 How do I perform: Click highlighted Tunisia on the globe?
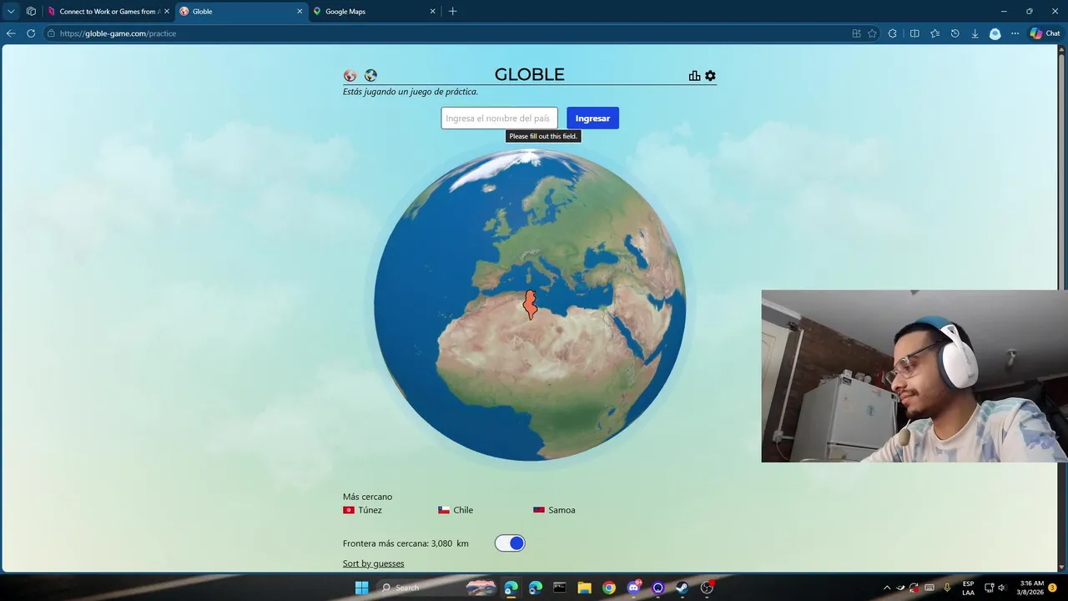click(530, 305)
